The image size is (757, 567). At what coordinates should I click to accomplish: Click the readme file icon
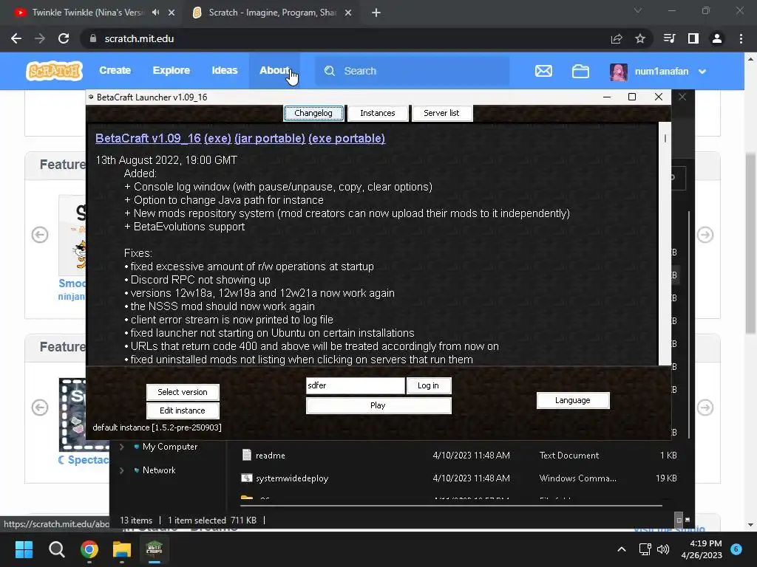click(247, 455)
